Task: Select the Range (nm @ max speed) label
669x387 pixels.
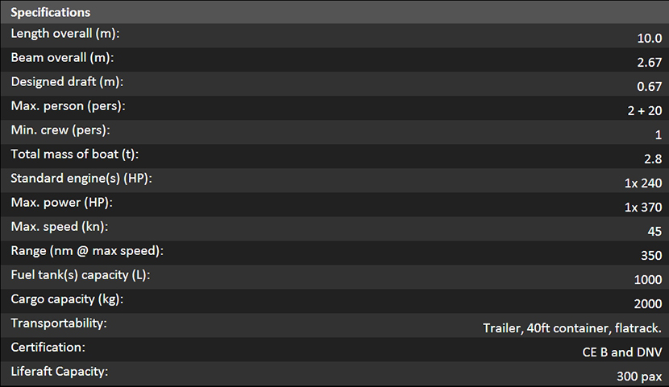Action: 87,251
